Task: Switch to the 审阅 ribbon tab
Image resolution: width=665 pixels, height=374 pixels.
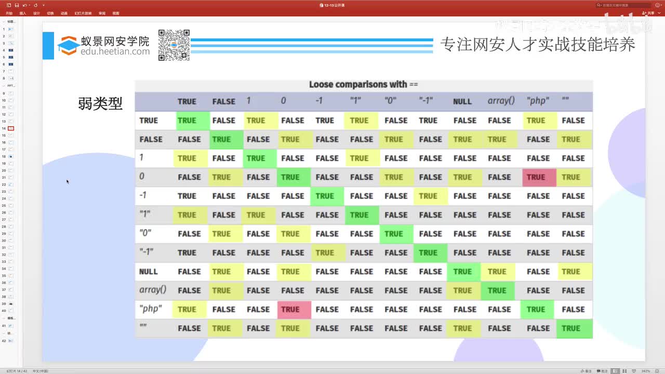Action: (102, 13)
